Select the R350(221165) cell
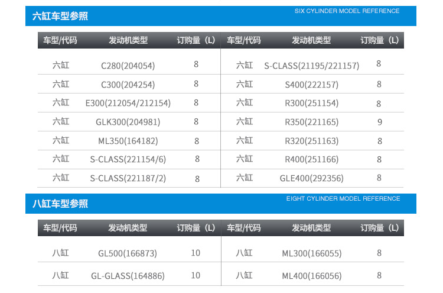 (312, 122)
